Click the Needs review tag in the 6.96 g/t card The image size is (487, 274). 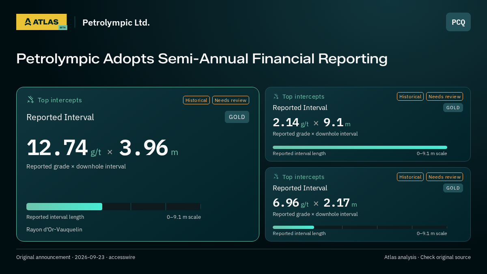[x=444, y=177]
